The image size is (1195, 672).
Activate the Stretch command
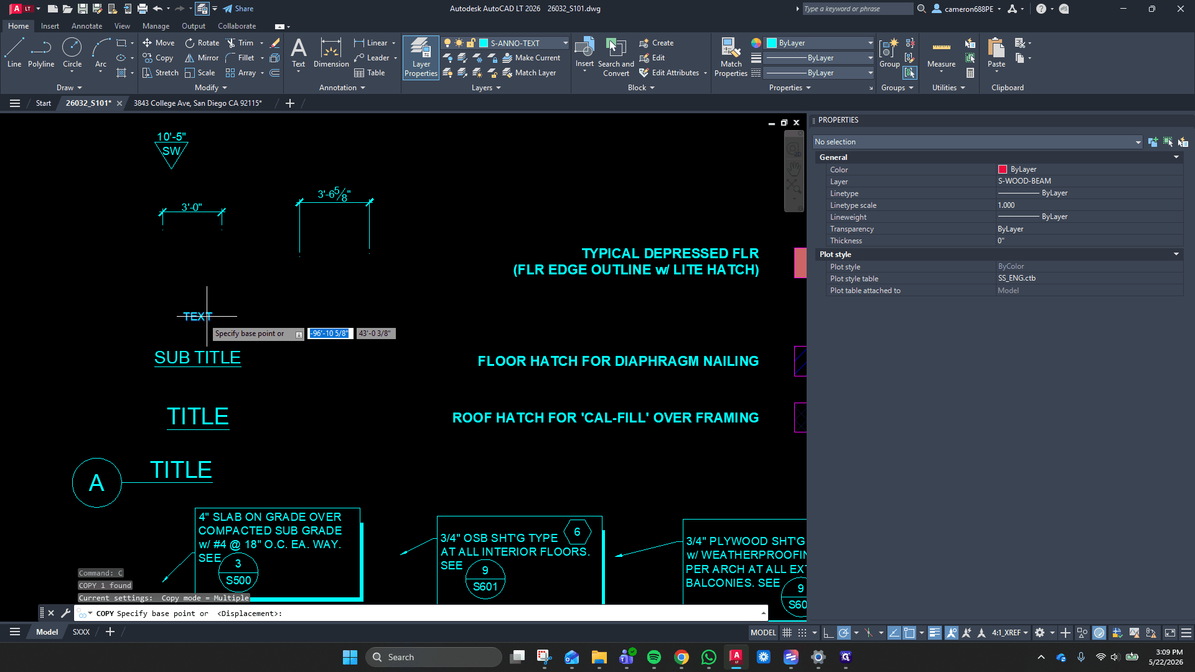[x=161, y=73]
